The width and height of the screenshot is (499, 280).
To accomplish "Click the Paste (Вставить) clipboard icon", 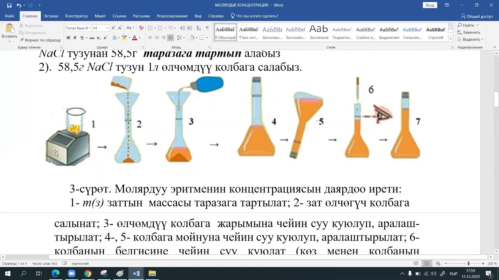I will 9,28.
